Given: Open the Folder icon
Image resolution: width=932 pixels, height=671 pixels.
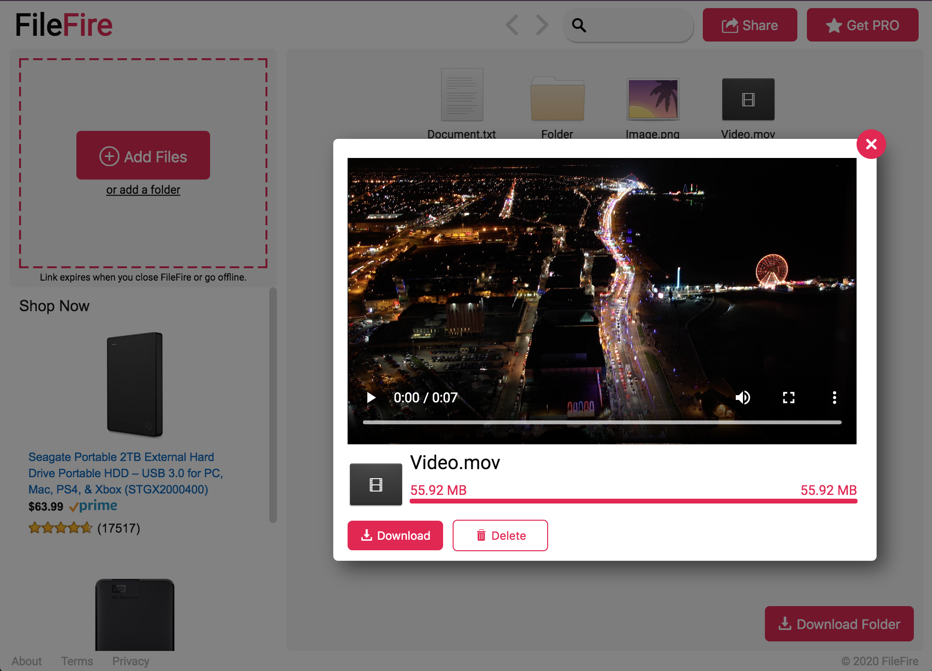Looking at the screenshot, I should (x=557, y=99).
